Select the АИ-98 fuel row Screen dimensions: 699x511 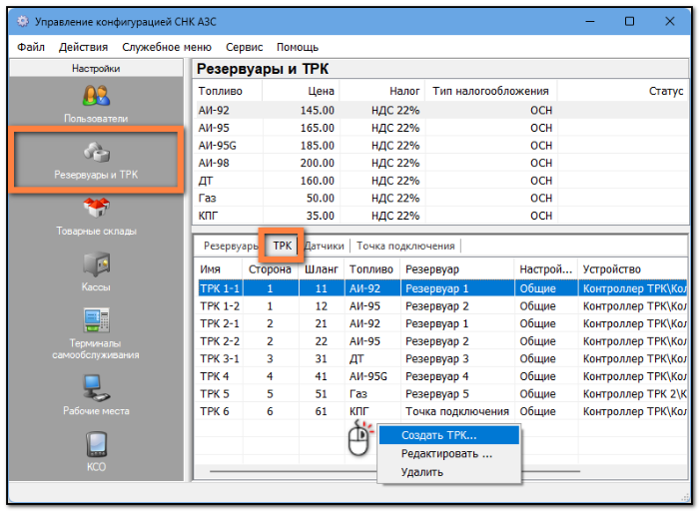[441, 163]
